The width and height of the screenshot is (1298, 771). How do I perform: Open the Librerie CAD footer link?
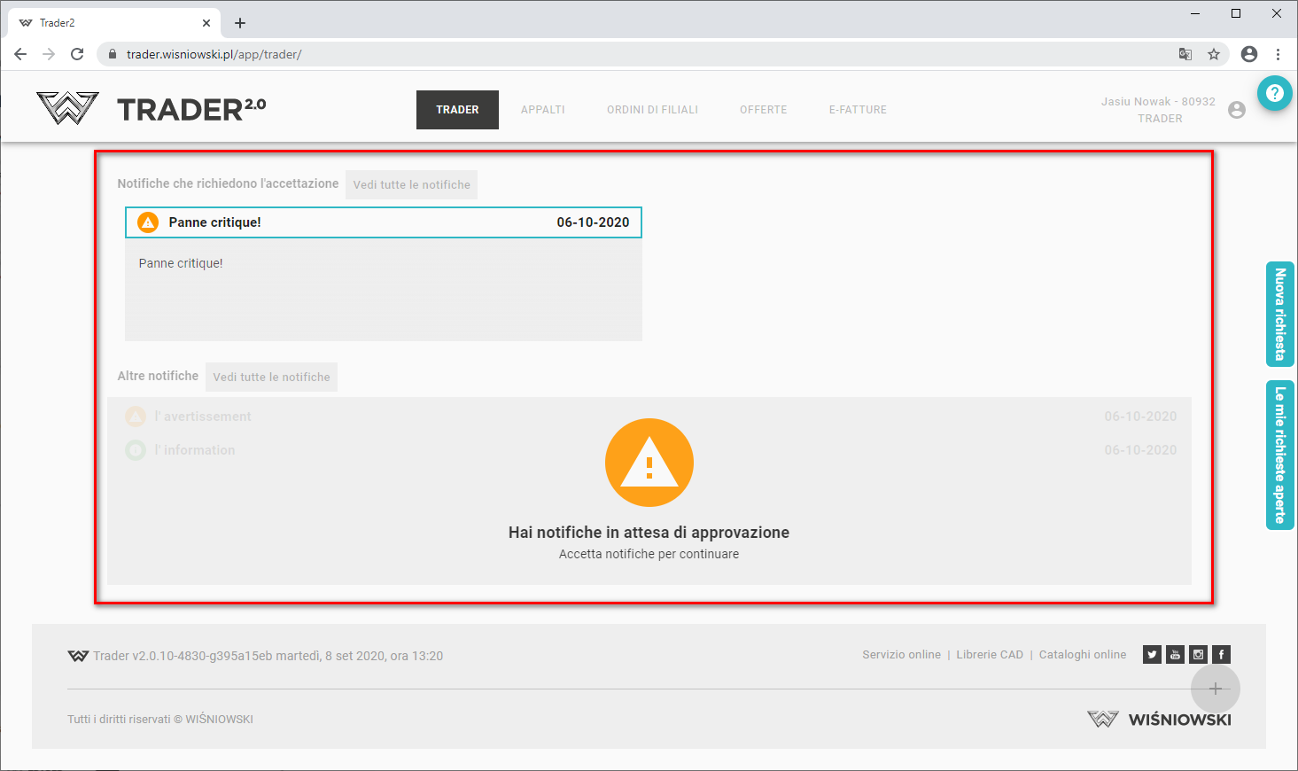pyautogui.click(x=989, y=655)
